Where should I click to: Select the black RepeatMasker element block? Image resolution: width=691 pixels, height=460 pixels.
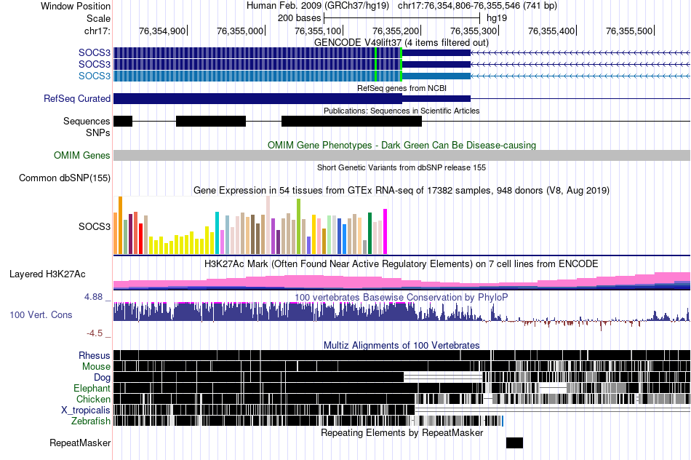point(514,443)
